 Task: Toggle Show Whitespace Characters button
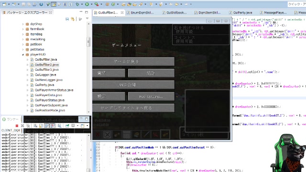[70, 4]
